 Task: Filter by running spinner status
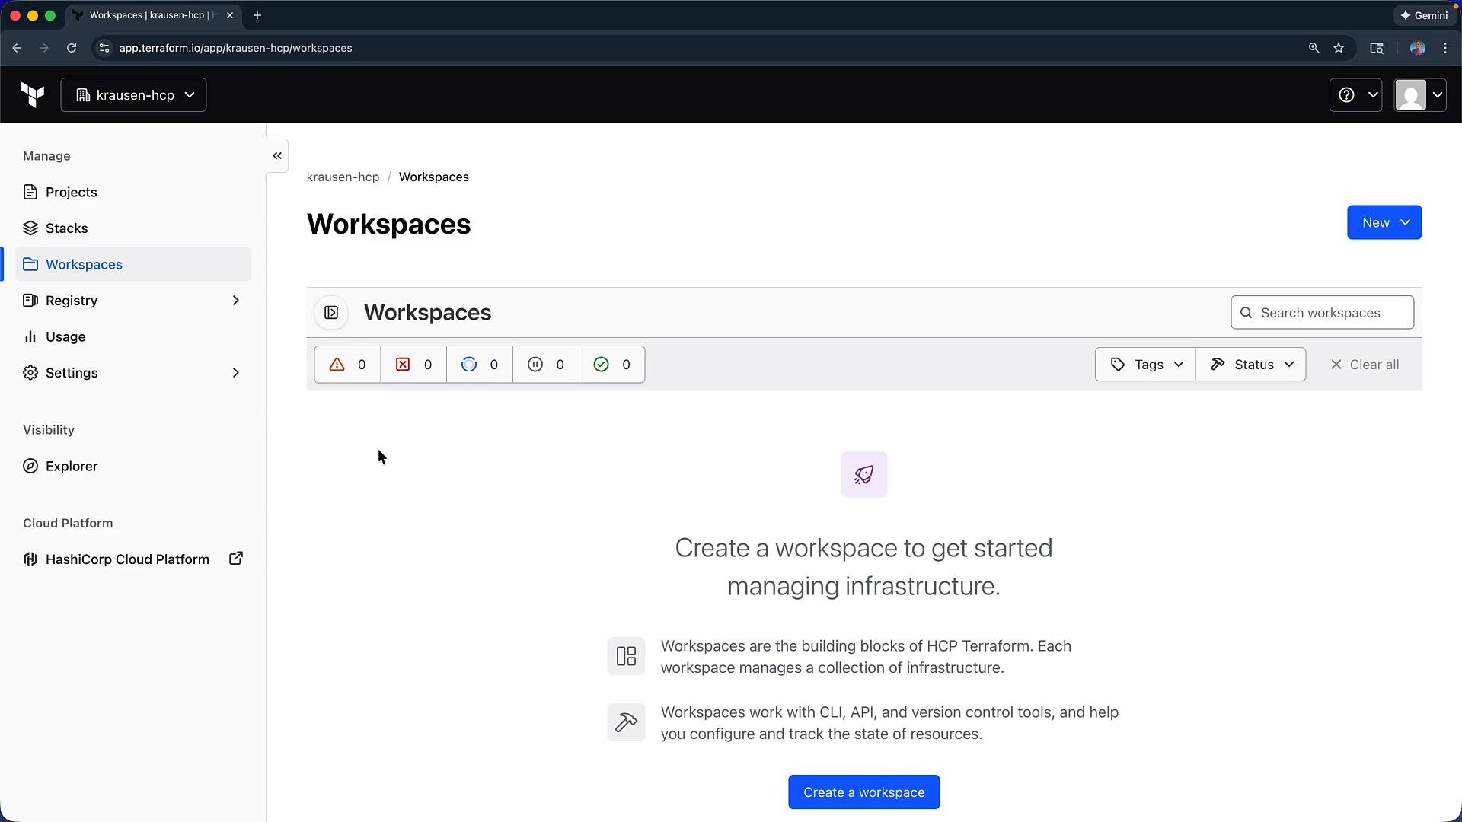coord(480,365)
